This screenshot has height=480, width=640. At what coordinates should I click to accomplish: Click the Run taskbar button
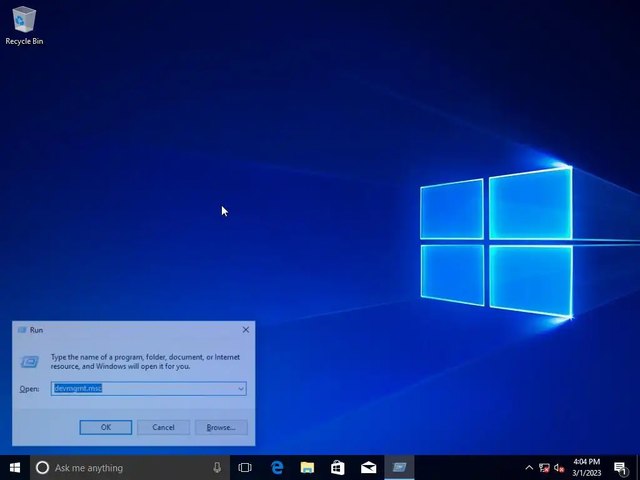click(399, 467)
